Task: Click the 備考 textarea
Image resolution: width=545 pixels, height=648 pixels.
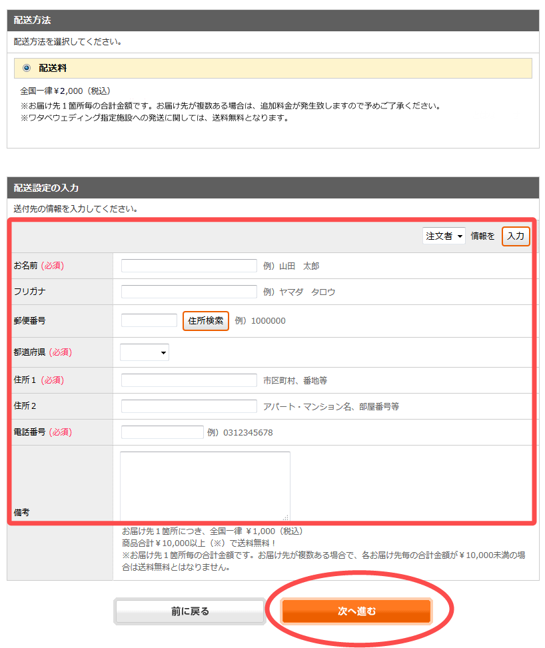Action: pos(205,486)
